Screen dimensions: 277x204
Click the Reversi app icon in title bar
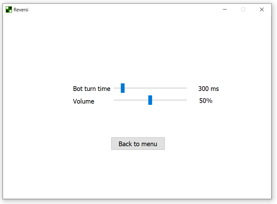click(x=9, y=9)
